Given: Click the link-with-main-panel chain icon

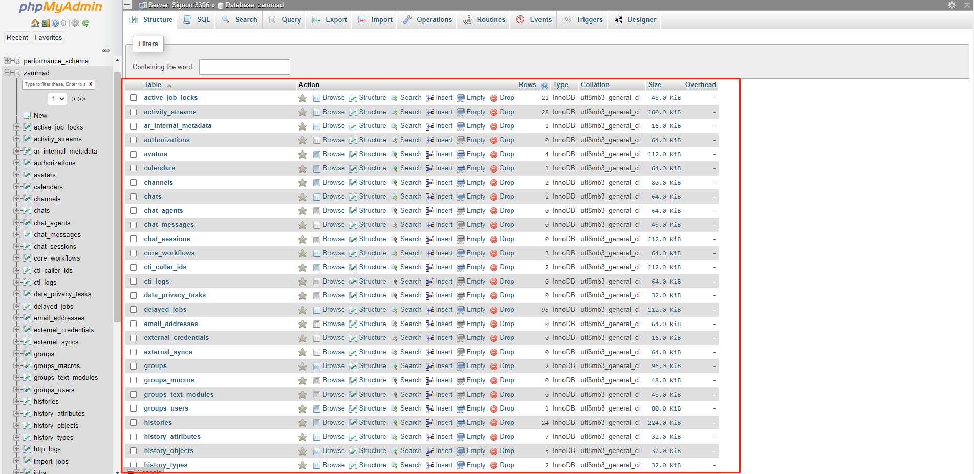Looking at the screenshot, I should (x=106, y=50).
